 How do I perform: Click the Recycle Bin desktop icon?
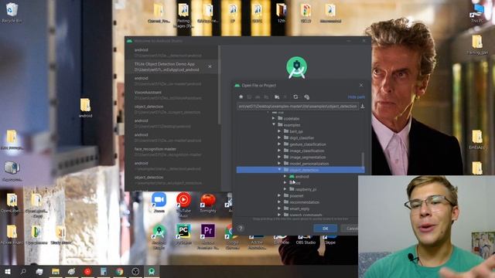pyautogui.click(x=12, y=12)
